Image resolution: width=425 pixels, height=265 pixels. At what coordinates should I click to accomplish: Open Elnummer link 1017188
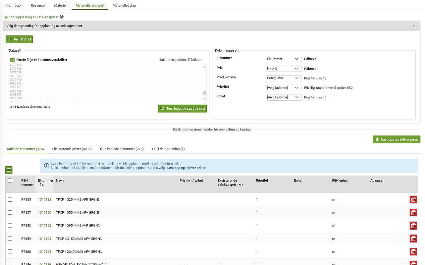[45, 199]
